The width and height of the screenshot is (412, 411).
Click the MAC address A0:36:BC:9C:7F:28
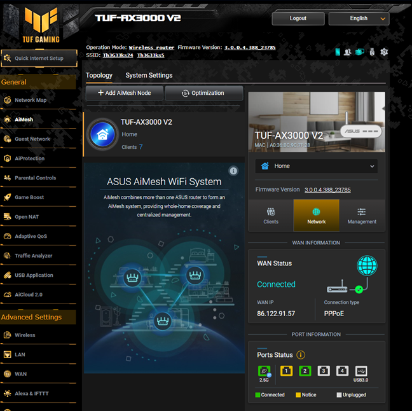[289, 145]
